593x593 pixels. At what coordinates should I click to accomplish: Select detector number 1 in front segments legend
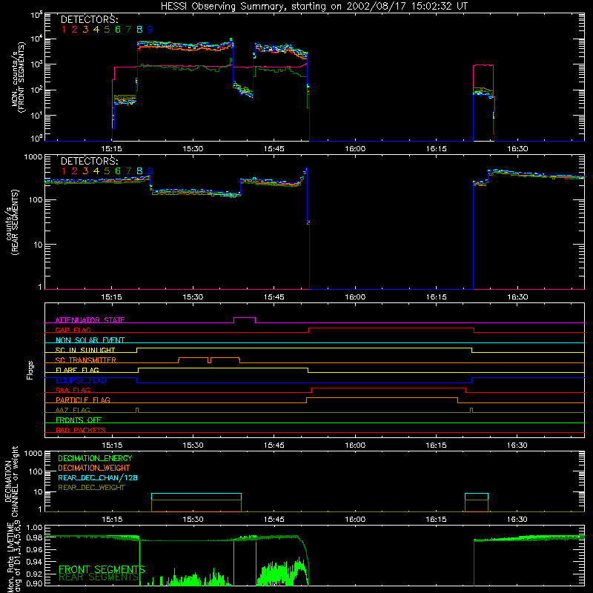[x=64, y=30]
